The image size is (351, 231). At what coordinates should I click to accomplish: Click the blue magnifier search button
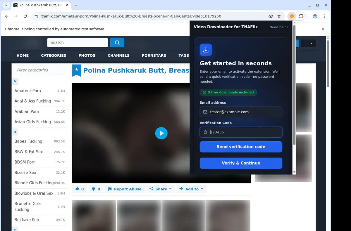point(117,43)
